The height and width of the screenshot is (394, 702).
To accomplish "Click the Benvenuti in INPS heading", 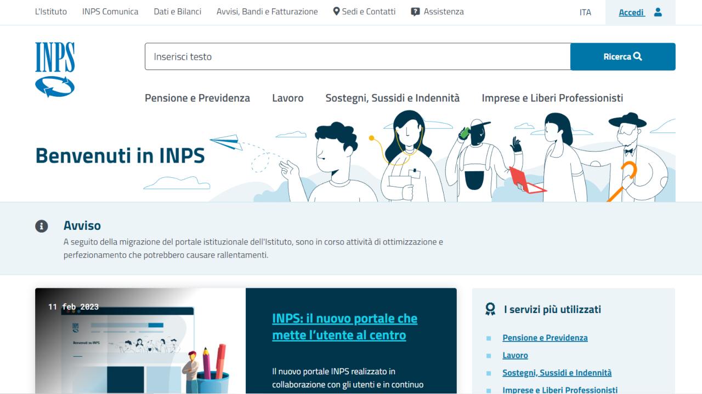I will (120, 155).
